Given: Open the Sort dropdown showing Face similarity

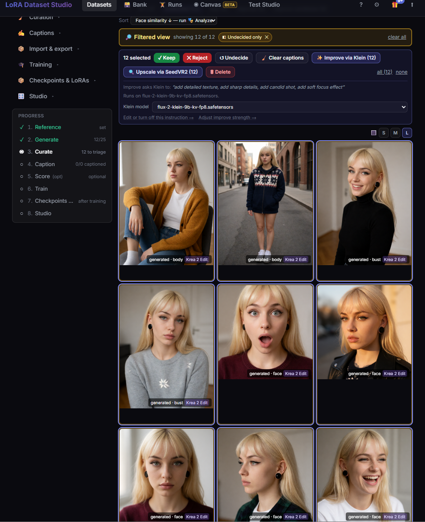Looking at the screenshot, I should coord(174,20).
